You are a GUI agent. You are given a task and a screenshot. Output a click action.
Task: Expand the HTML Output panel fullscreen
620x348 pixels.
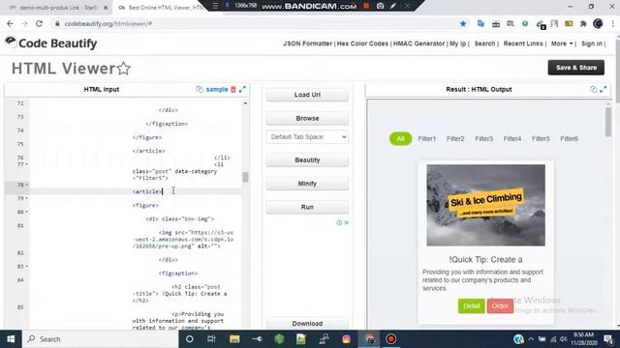coord(603,89)
